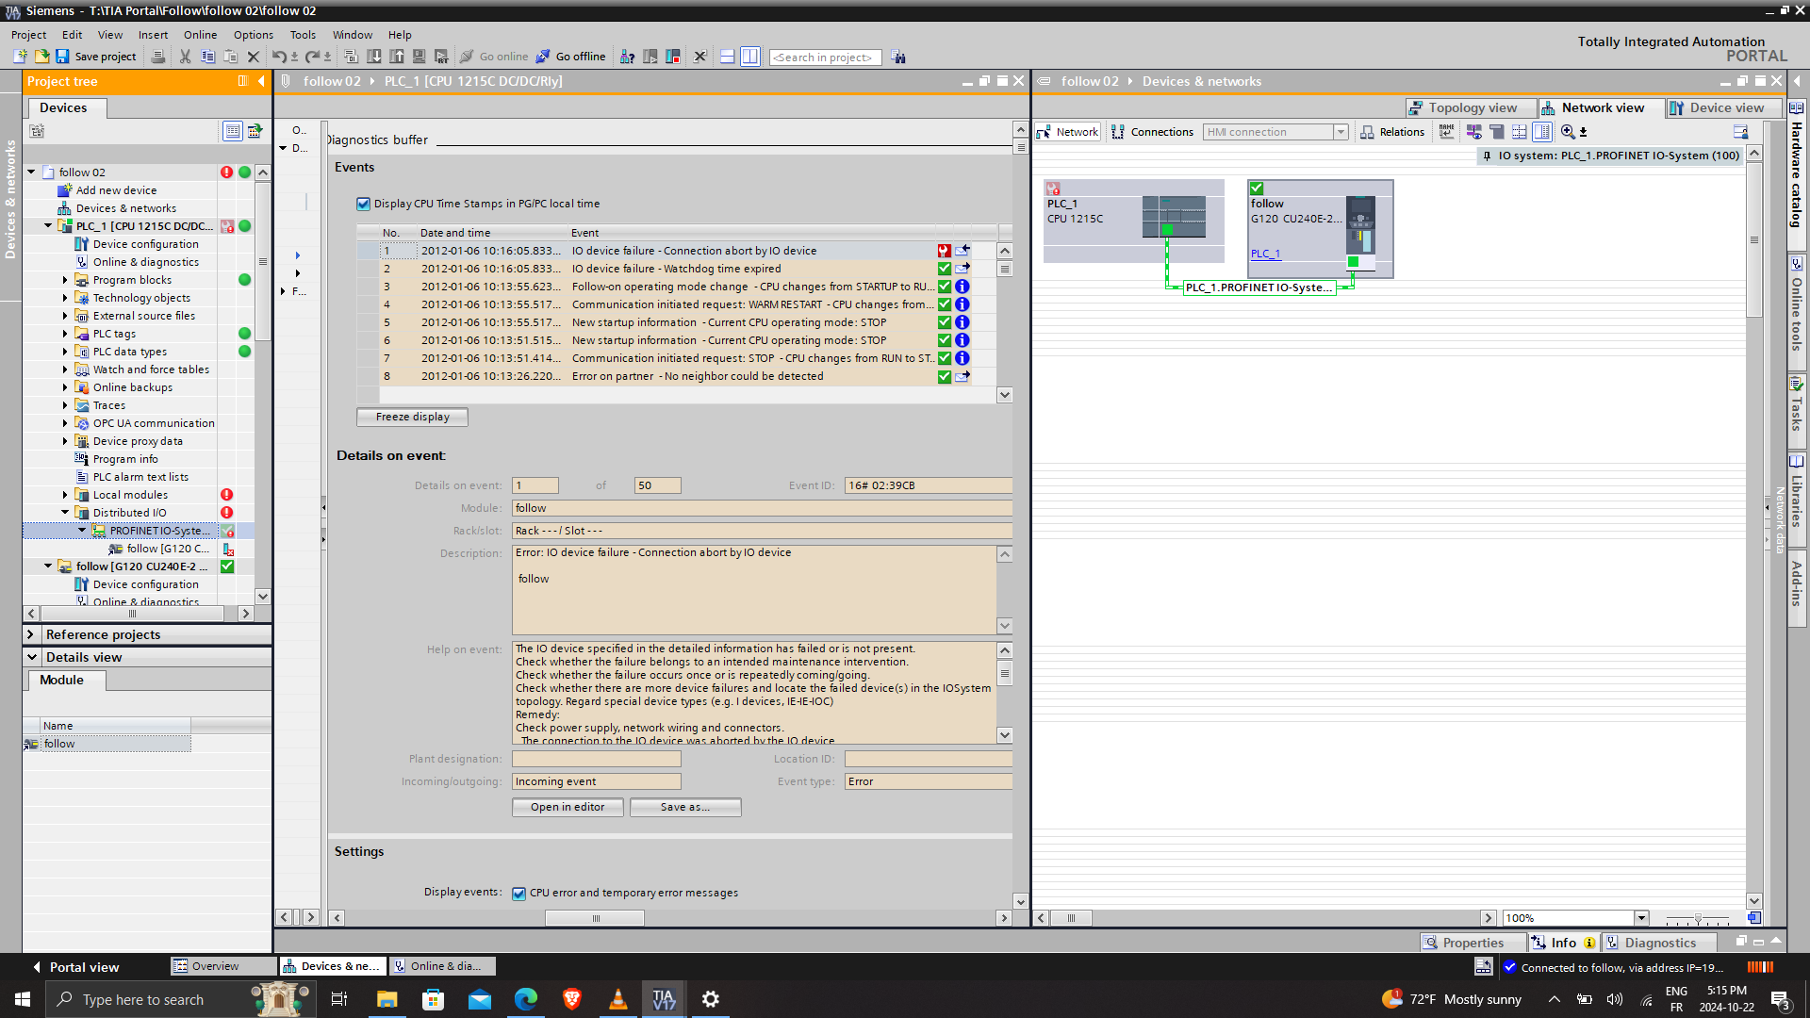Toggle the Connections mode button
Viewport: 1810px width, 1018px height.
(x=1152, y=132)
